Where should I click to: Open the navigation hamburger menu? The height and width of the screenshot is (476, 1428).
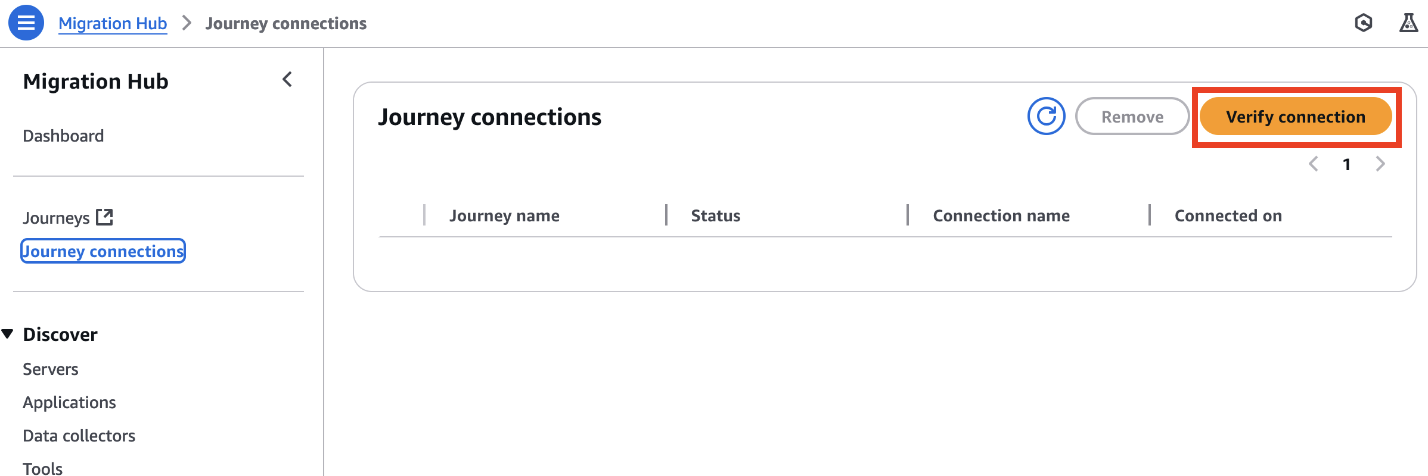coord(25,23)
